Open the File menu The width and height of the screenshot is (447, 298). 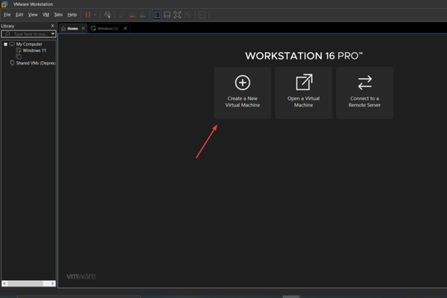point(7,15)
